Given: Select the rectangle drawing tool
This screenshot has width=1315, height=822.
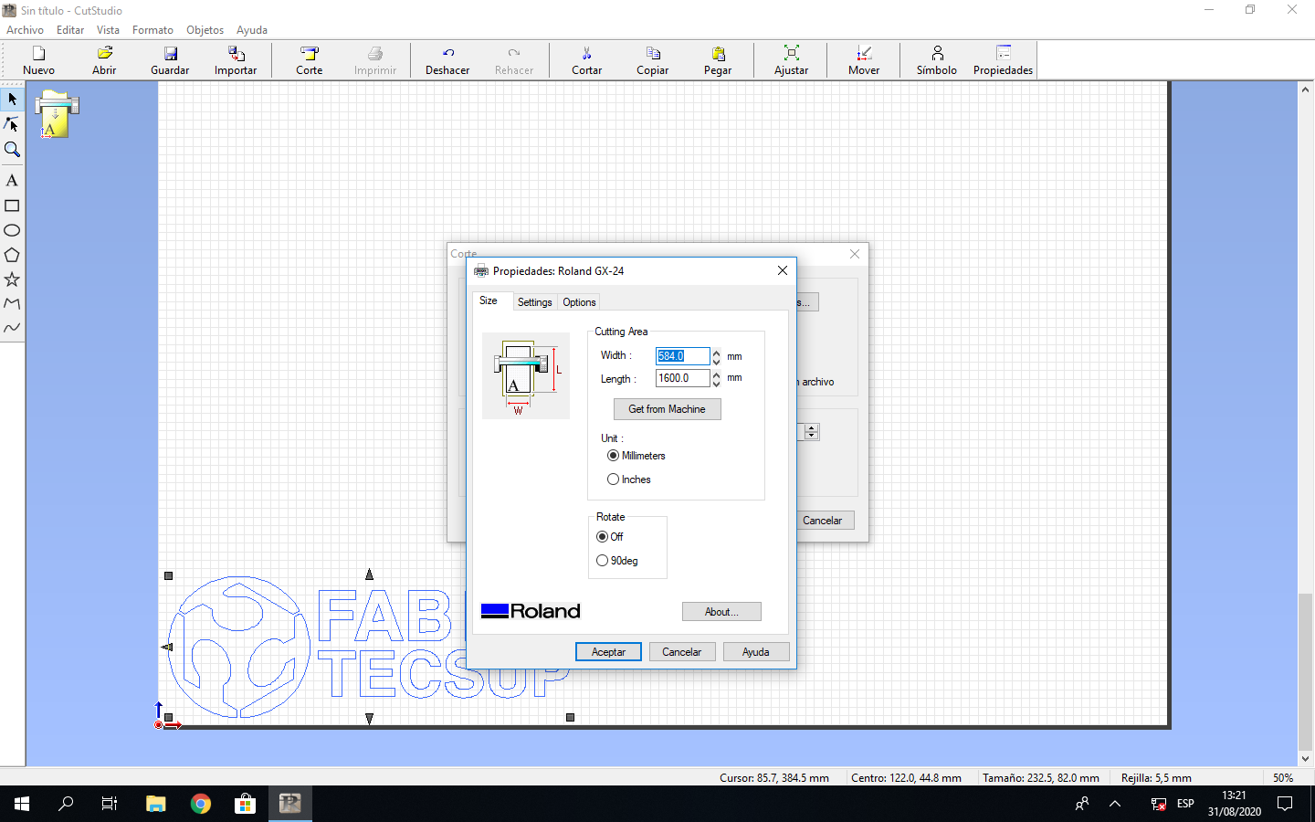Looking at the screenshot, I should tap(12, 205).
